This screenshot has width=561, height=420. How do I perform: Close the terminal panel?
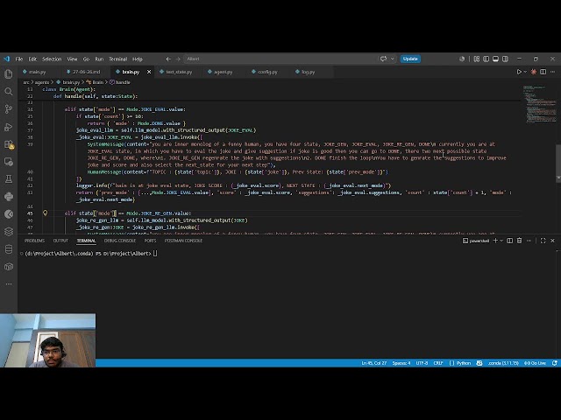click(x=553, y=241)
